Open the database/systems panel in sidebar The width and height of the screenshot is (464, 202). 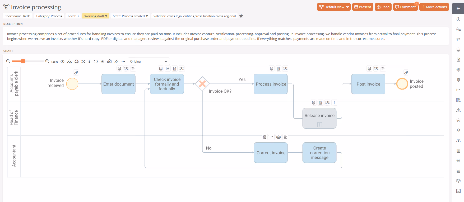pos(458,50)
